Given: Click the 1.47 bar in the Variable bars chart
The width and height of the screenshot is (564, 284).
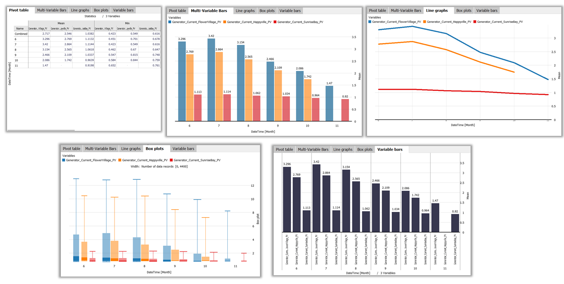Looking at the screenshot, I should pyautogui.click(x=435, y=217).
